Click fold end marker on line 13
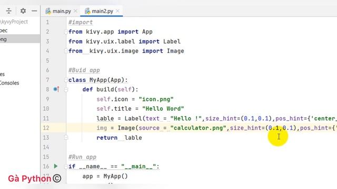337x189 pixels. coord(66,138)
